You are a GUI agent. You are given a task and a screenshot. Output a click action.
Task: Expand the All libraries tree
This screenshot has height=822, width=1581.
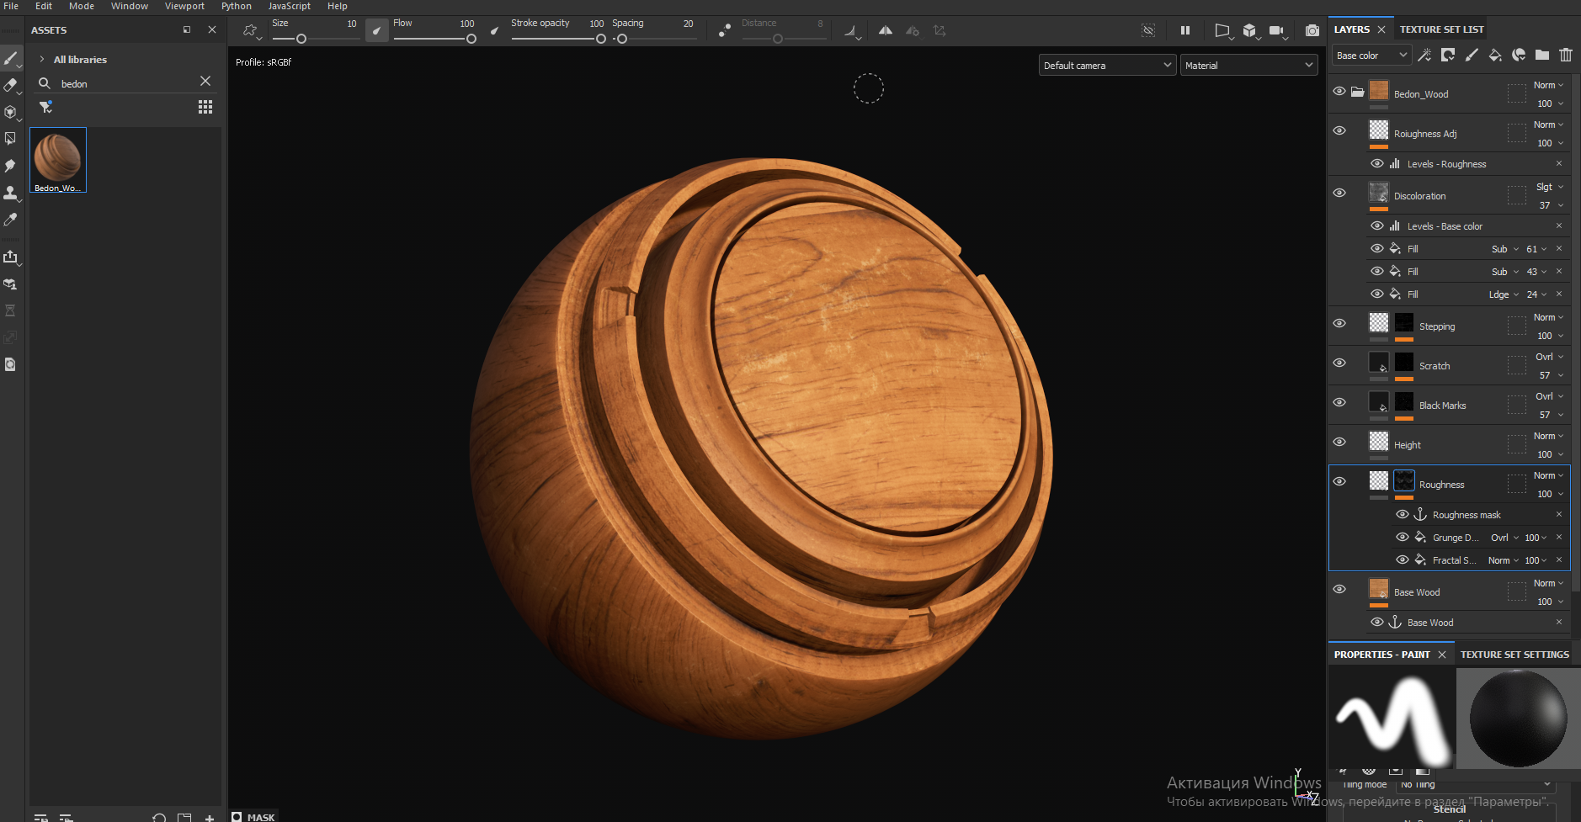[x=42, y=60]
